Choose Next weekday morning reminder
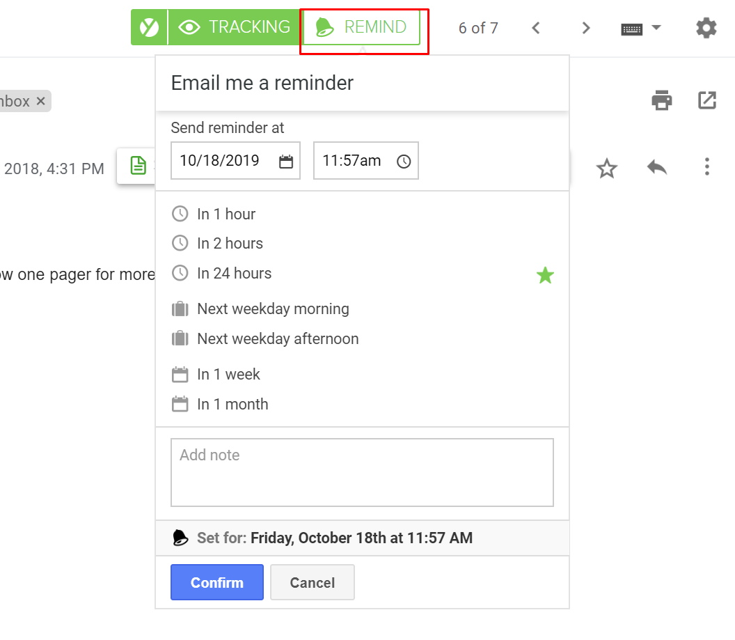Viewport: 735px width, 640px height. (x=272, y=309)
